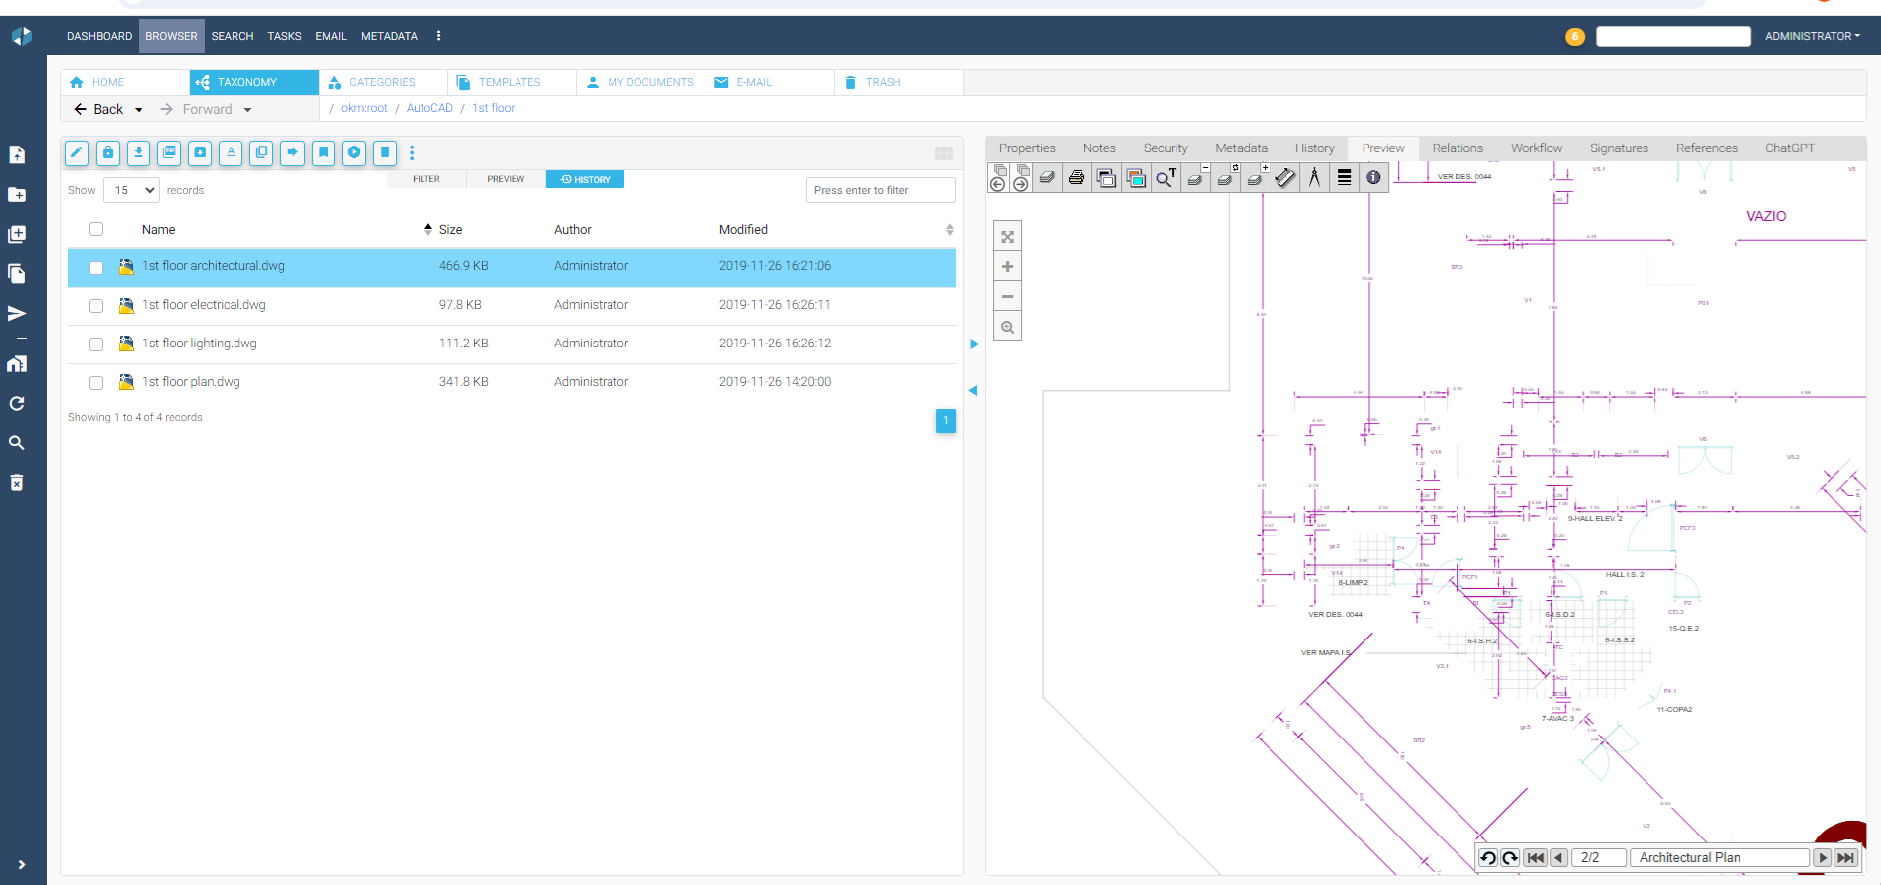Click the lock document icon

click(108, 152)
